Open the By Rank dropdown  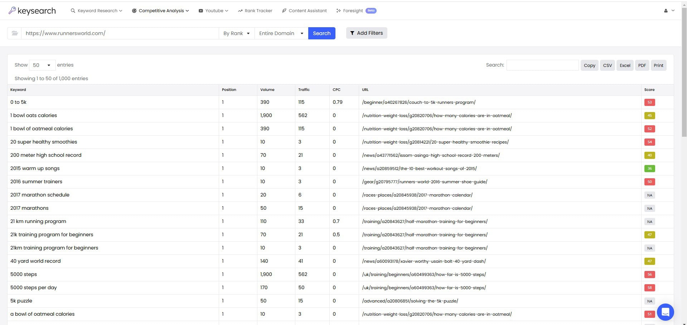236,33
